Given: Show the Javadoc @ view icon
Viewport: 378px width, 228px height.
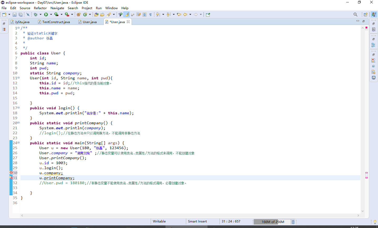Looking at the screenshot, I should coord(374,66).
